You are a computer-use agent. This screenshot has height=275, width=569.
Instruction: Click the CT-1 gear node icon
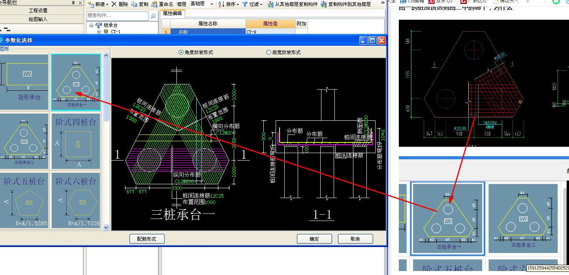click(x=106, y=32)
